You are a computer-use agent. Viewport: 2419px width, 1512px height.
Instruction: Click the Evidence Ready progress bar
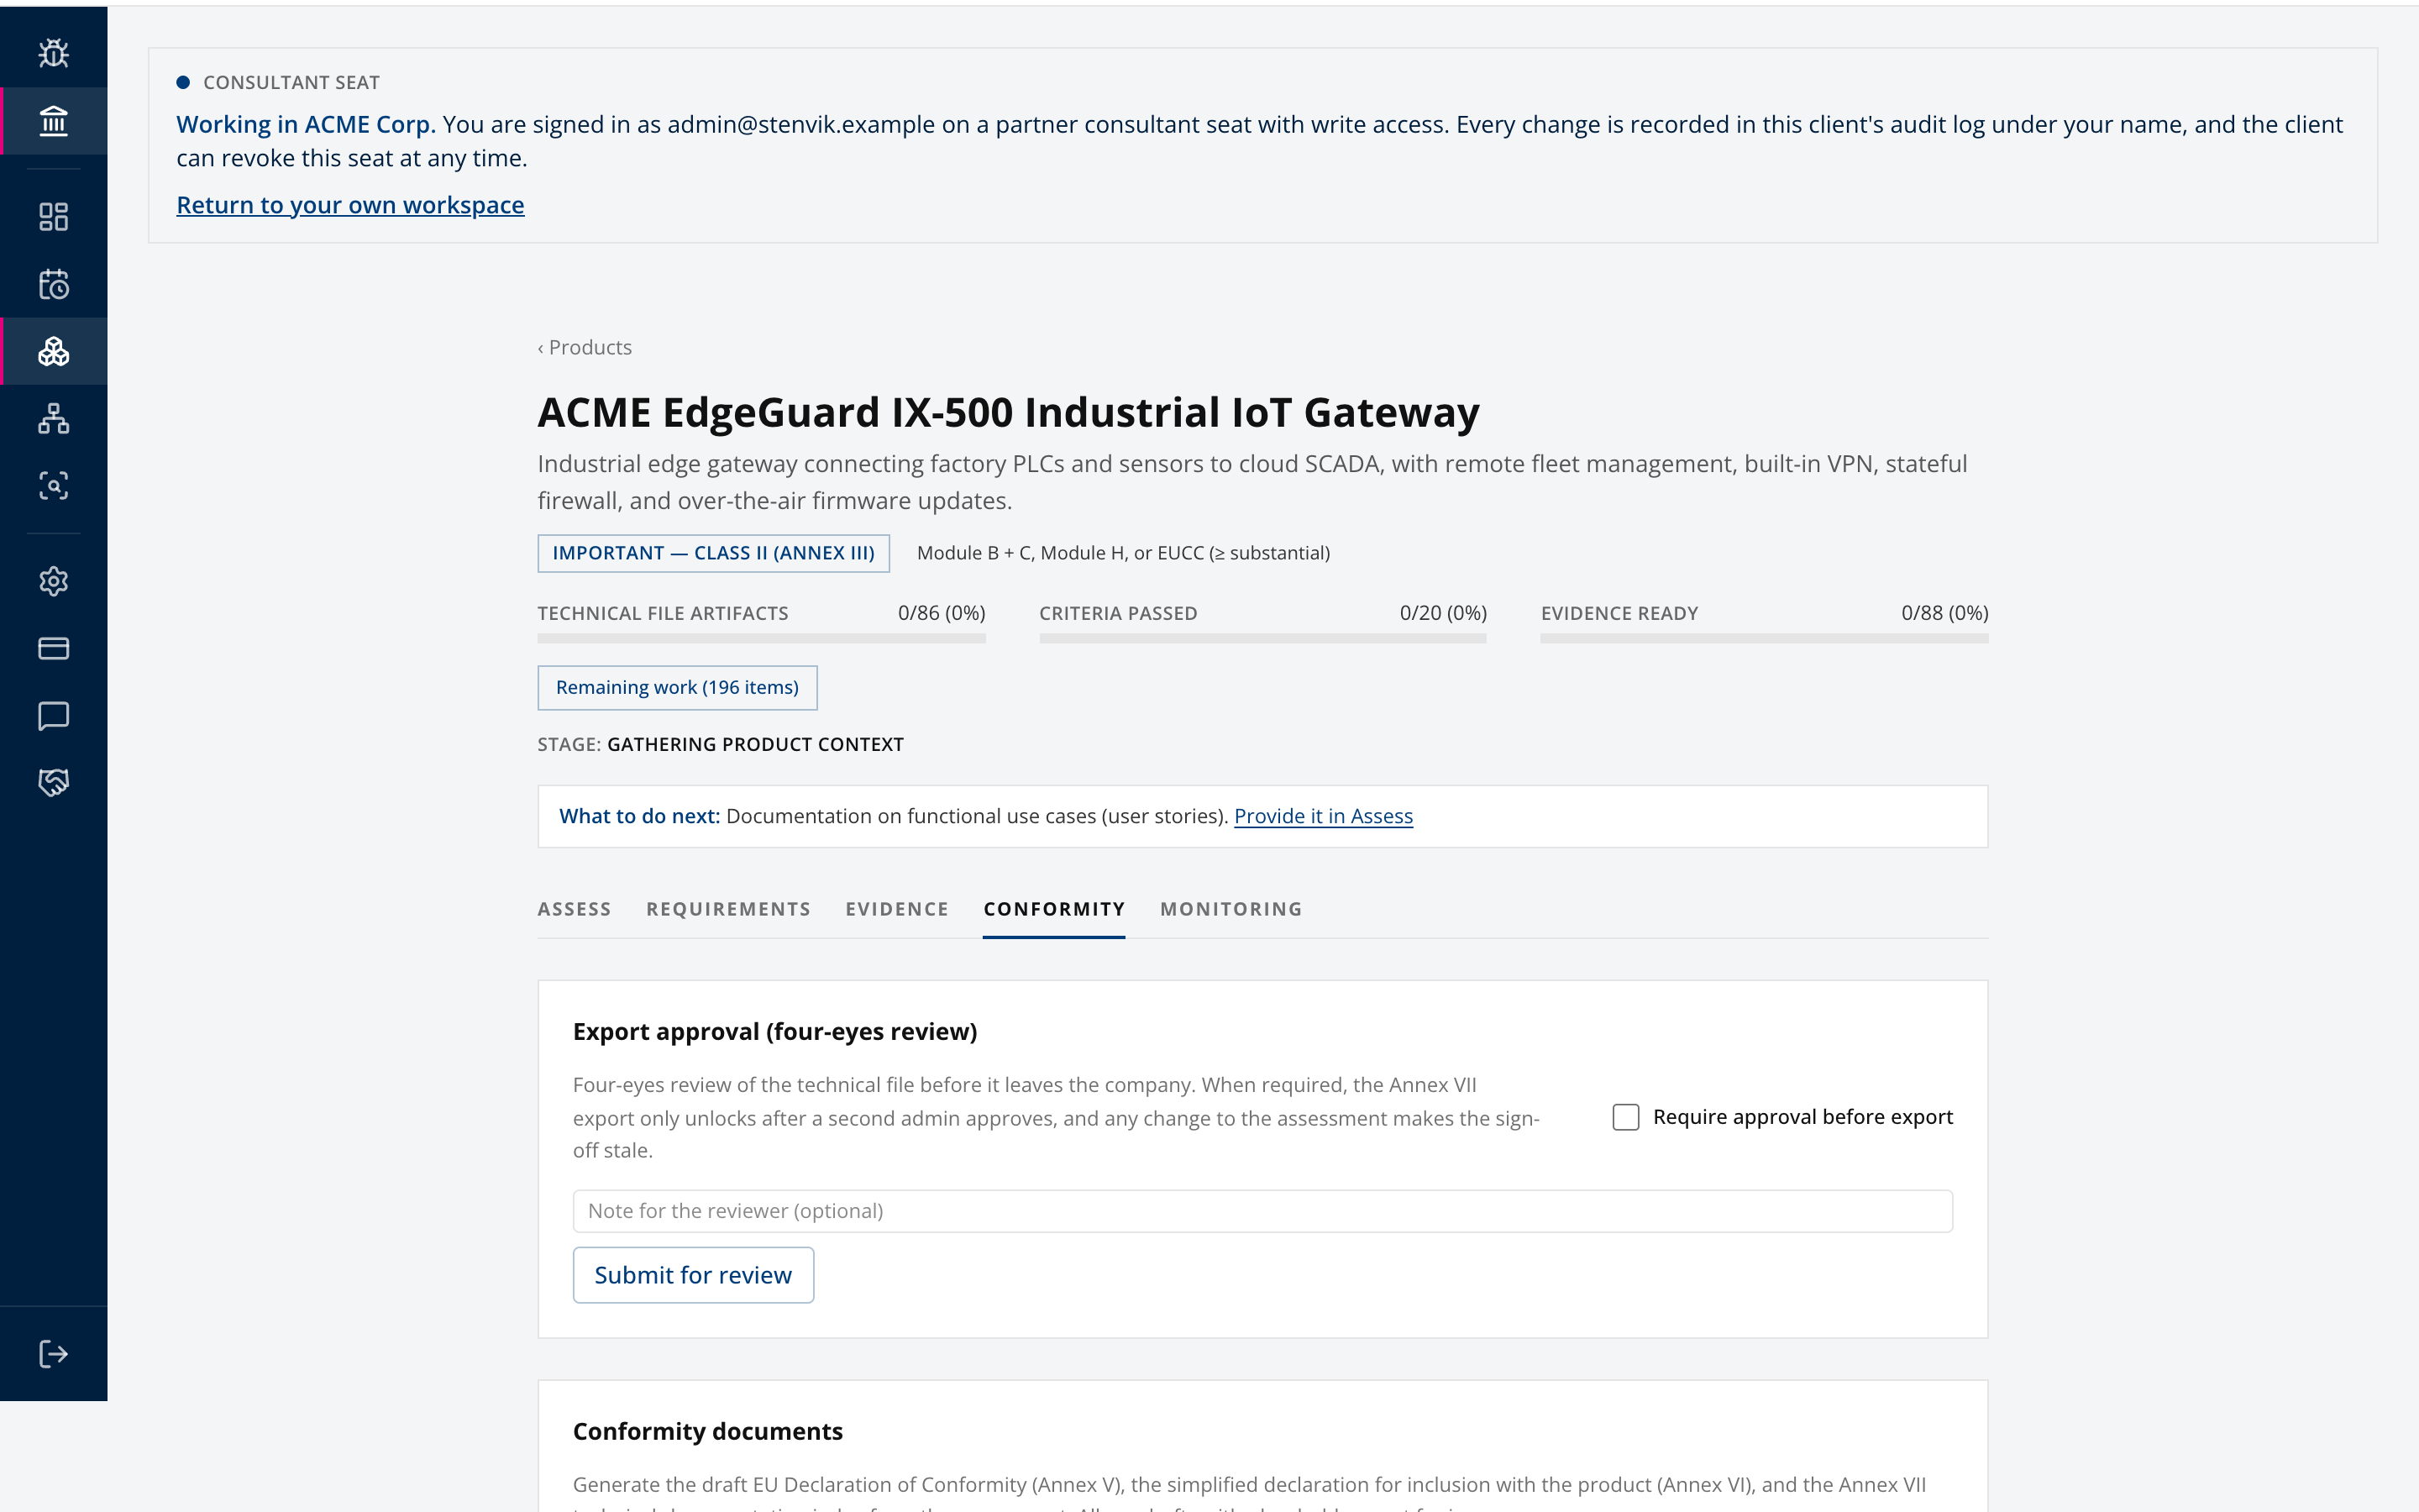coord(1764,638)
